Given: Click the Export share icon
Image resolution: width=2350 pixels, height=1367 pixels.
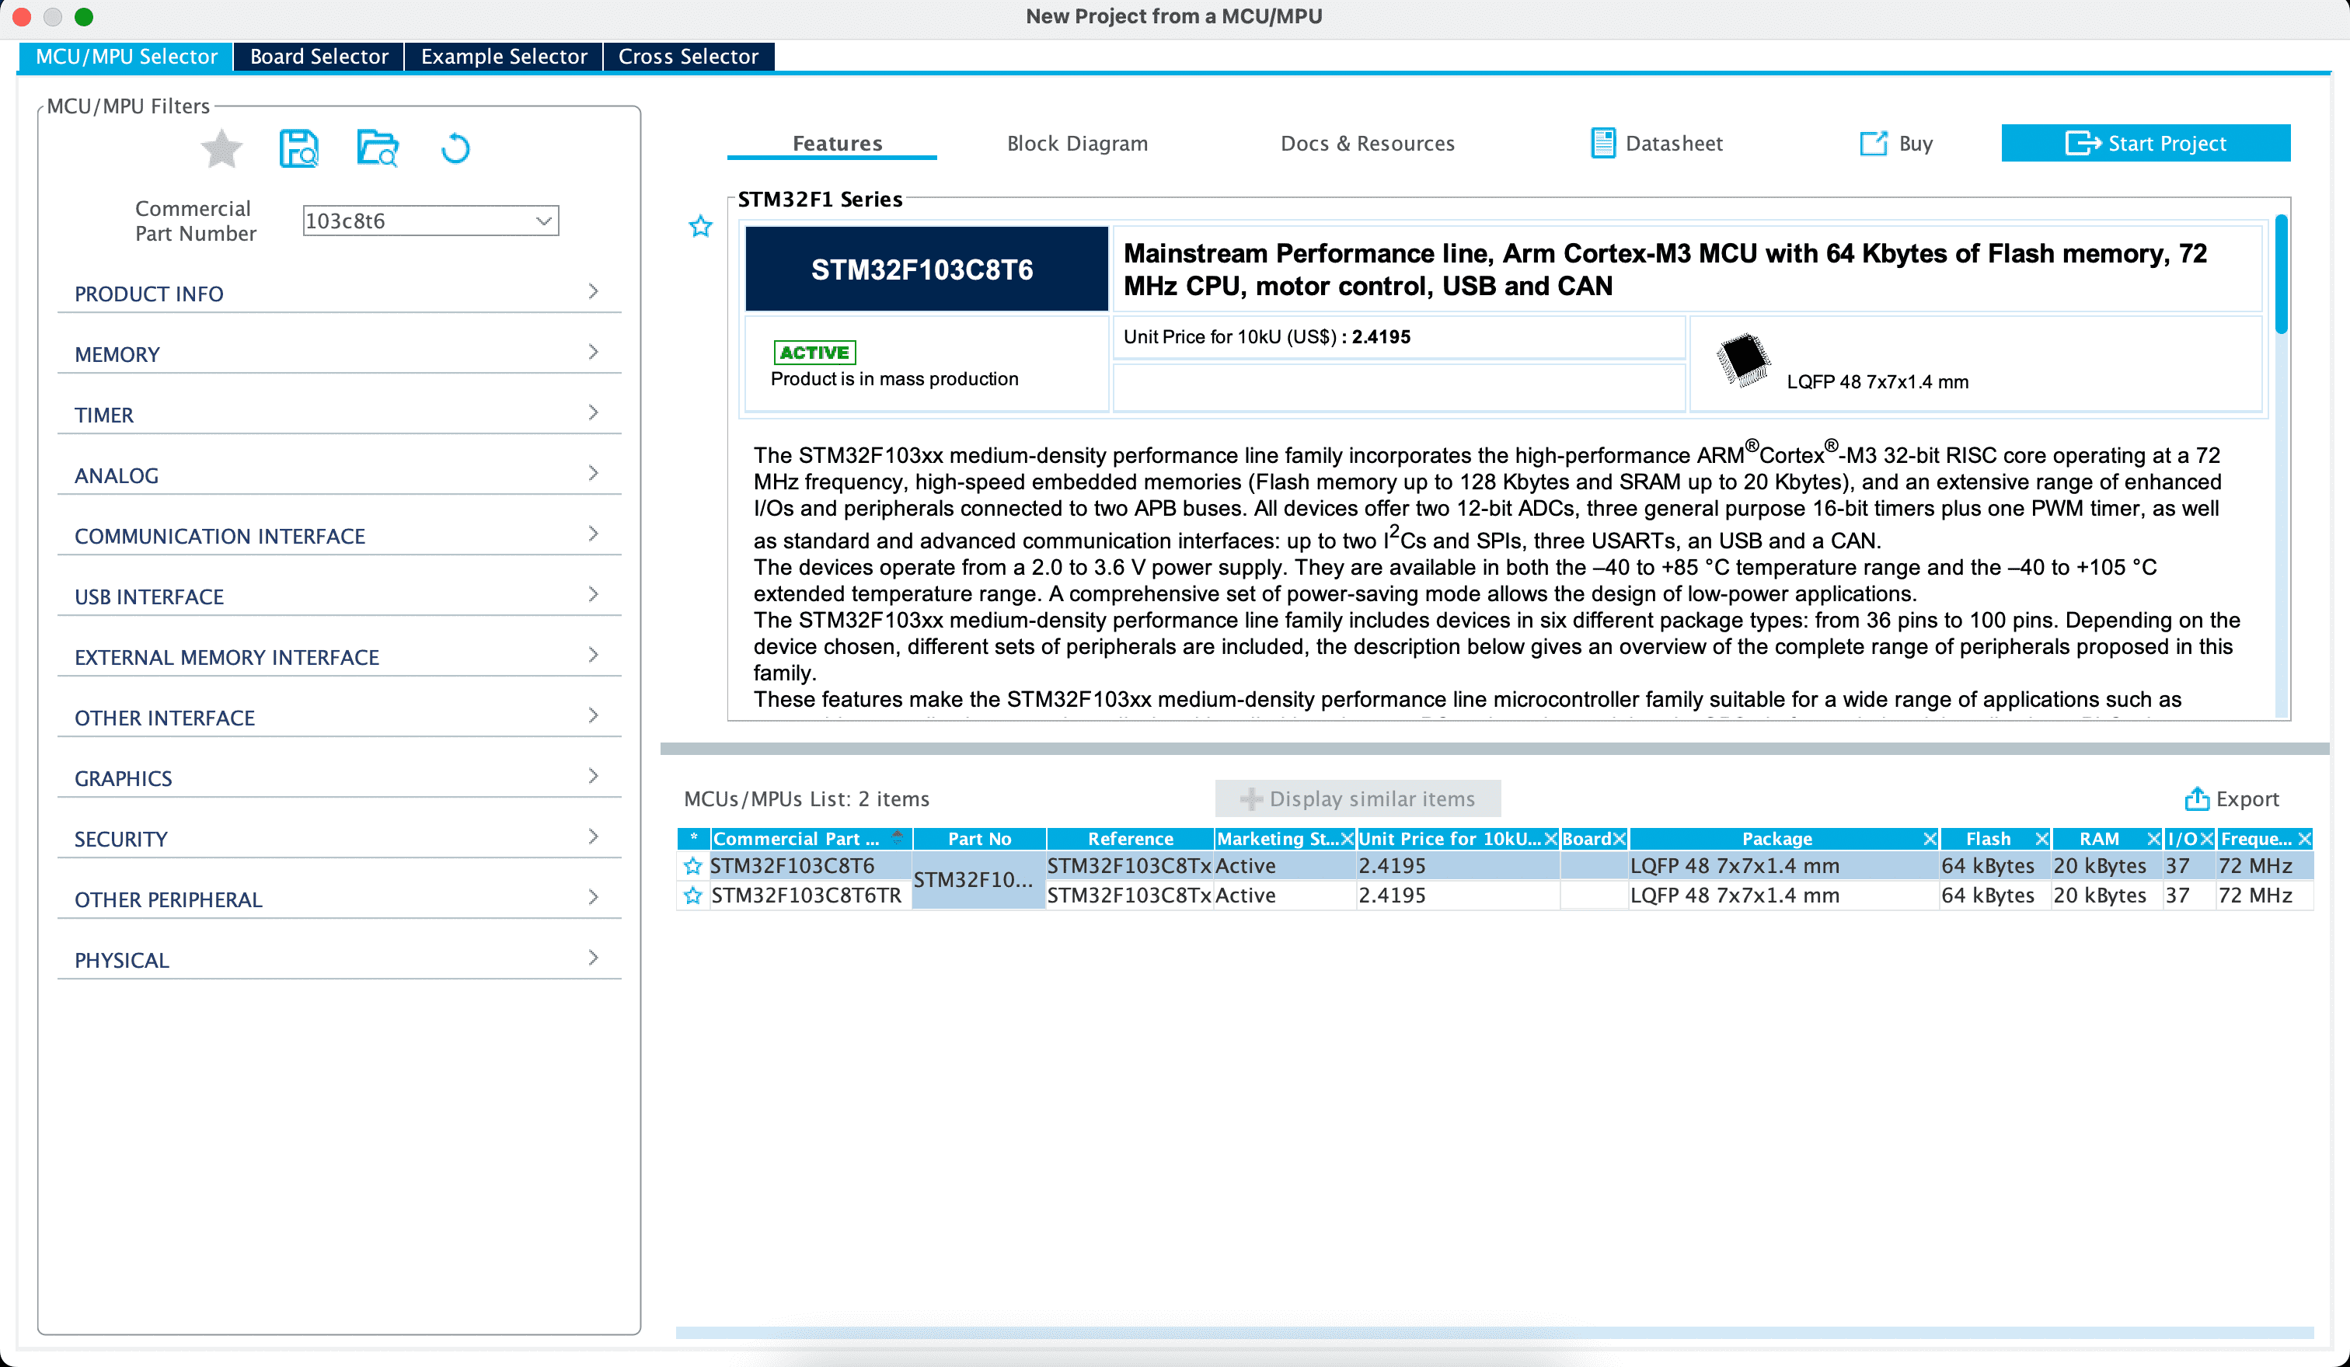Looking at the screenshot, I should (2196, 798).
